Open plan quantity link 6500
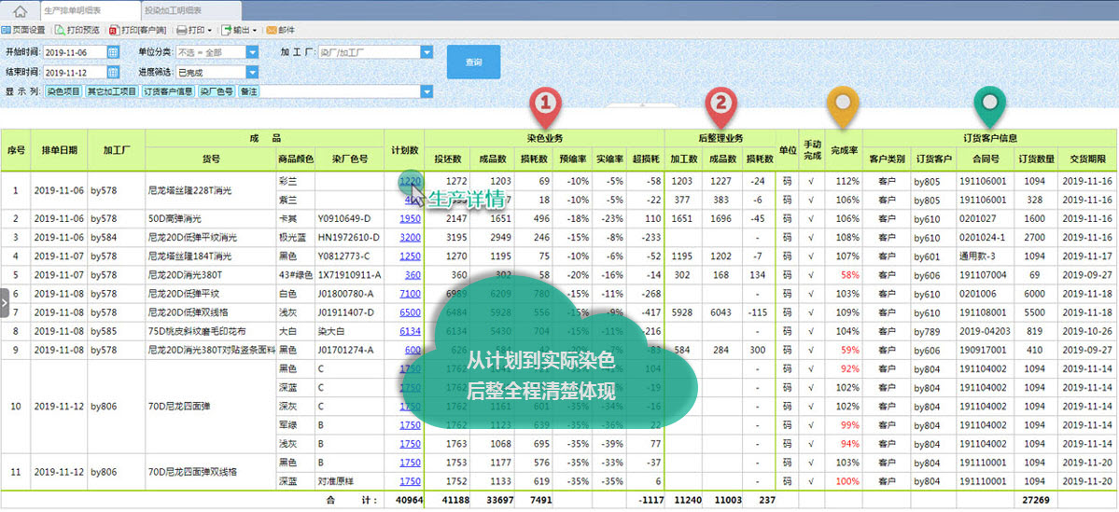Image resolution: width=1119 pixels, height=512 pixels. 410,312
